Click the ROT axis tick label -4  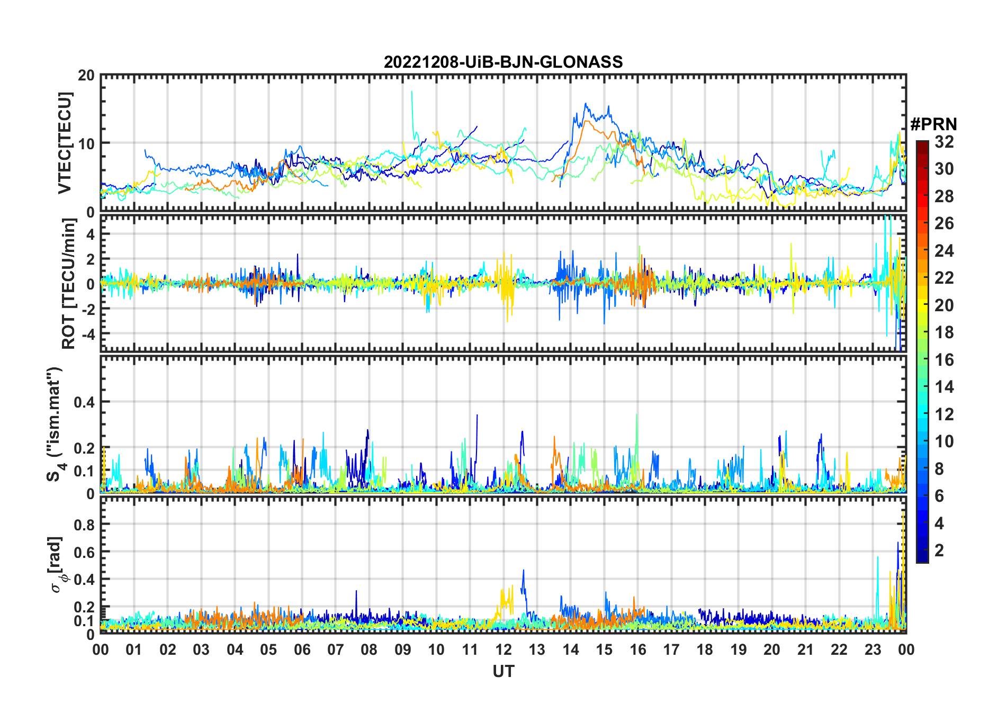tap(87, 334)
